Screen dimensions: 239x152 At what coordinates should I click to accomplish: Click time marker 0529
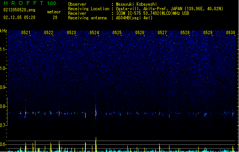[x=208, y=33]
